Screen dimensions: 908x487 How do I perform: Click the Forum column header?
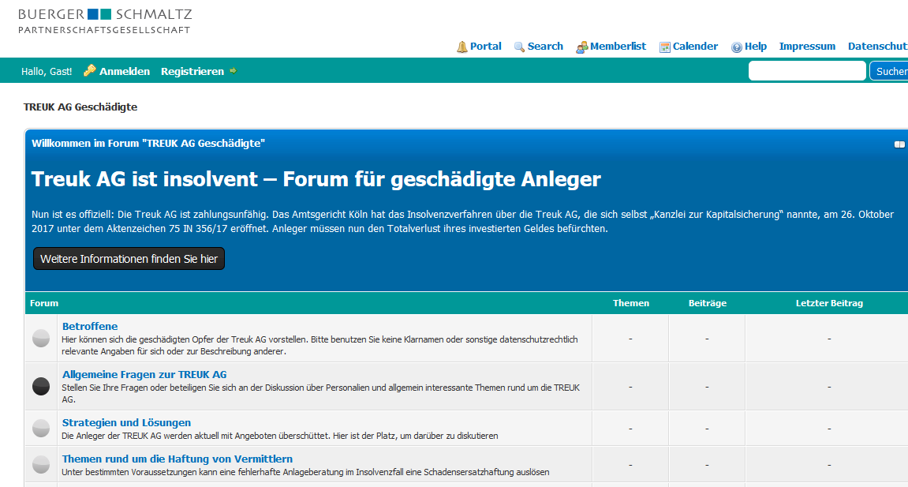coord(44,303)
